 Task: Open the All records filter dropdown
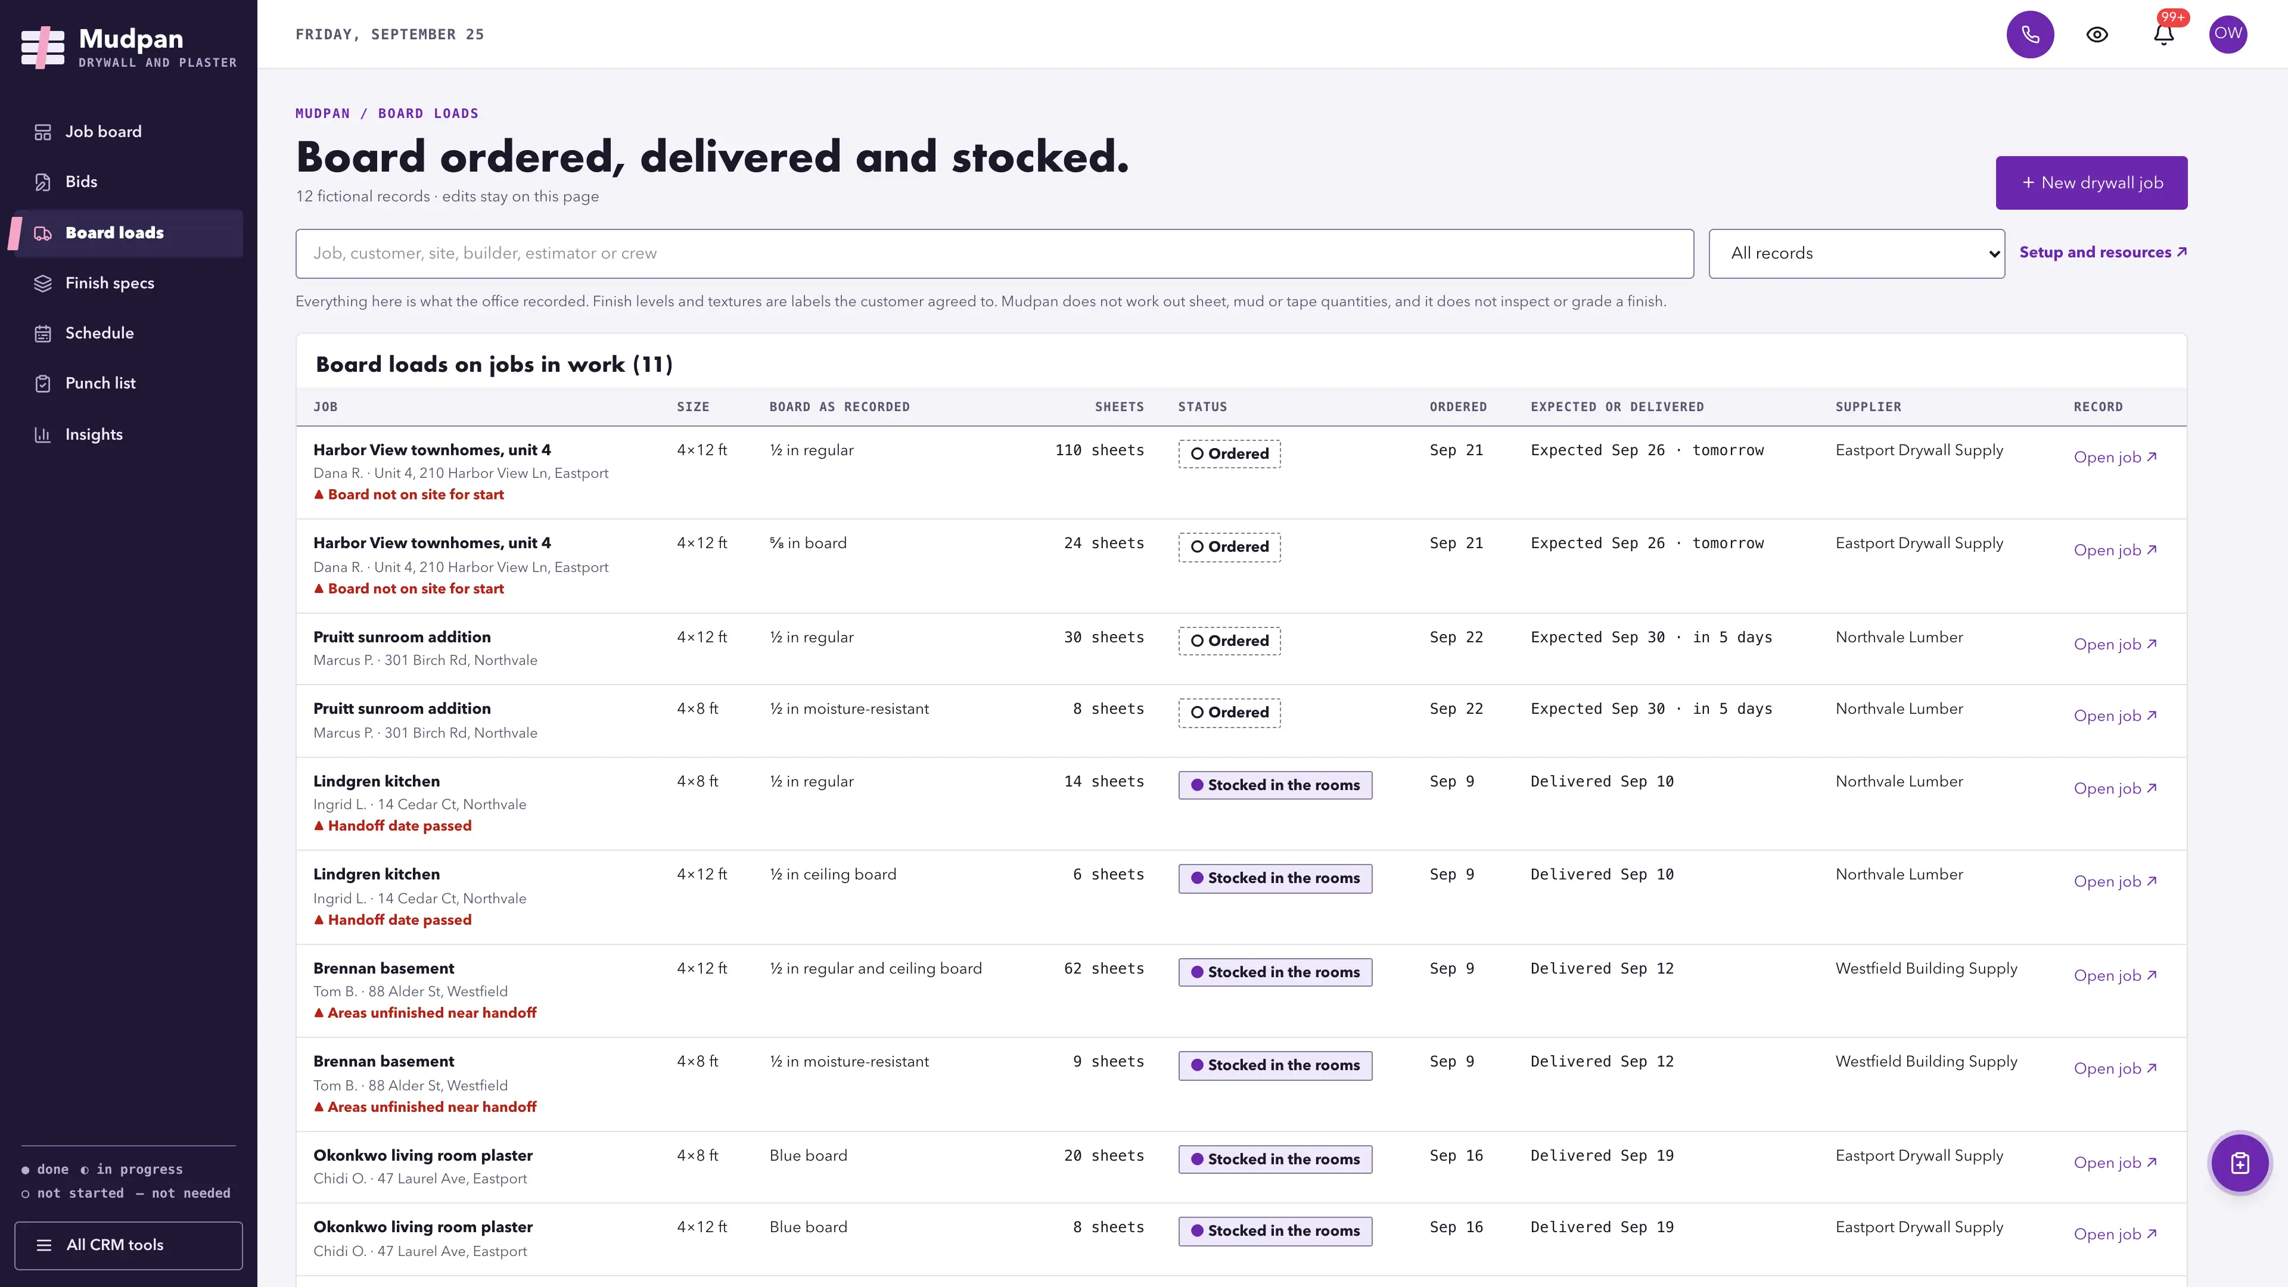click(x=1857, y=254)
